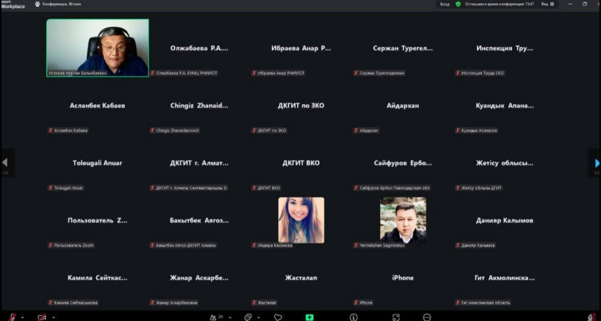Open the Participants panel icon
601x321 pixels.
(213, 317)
